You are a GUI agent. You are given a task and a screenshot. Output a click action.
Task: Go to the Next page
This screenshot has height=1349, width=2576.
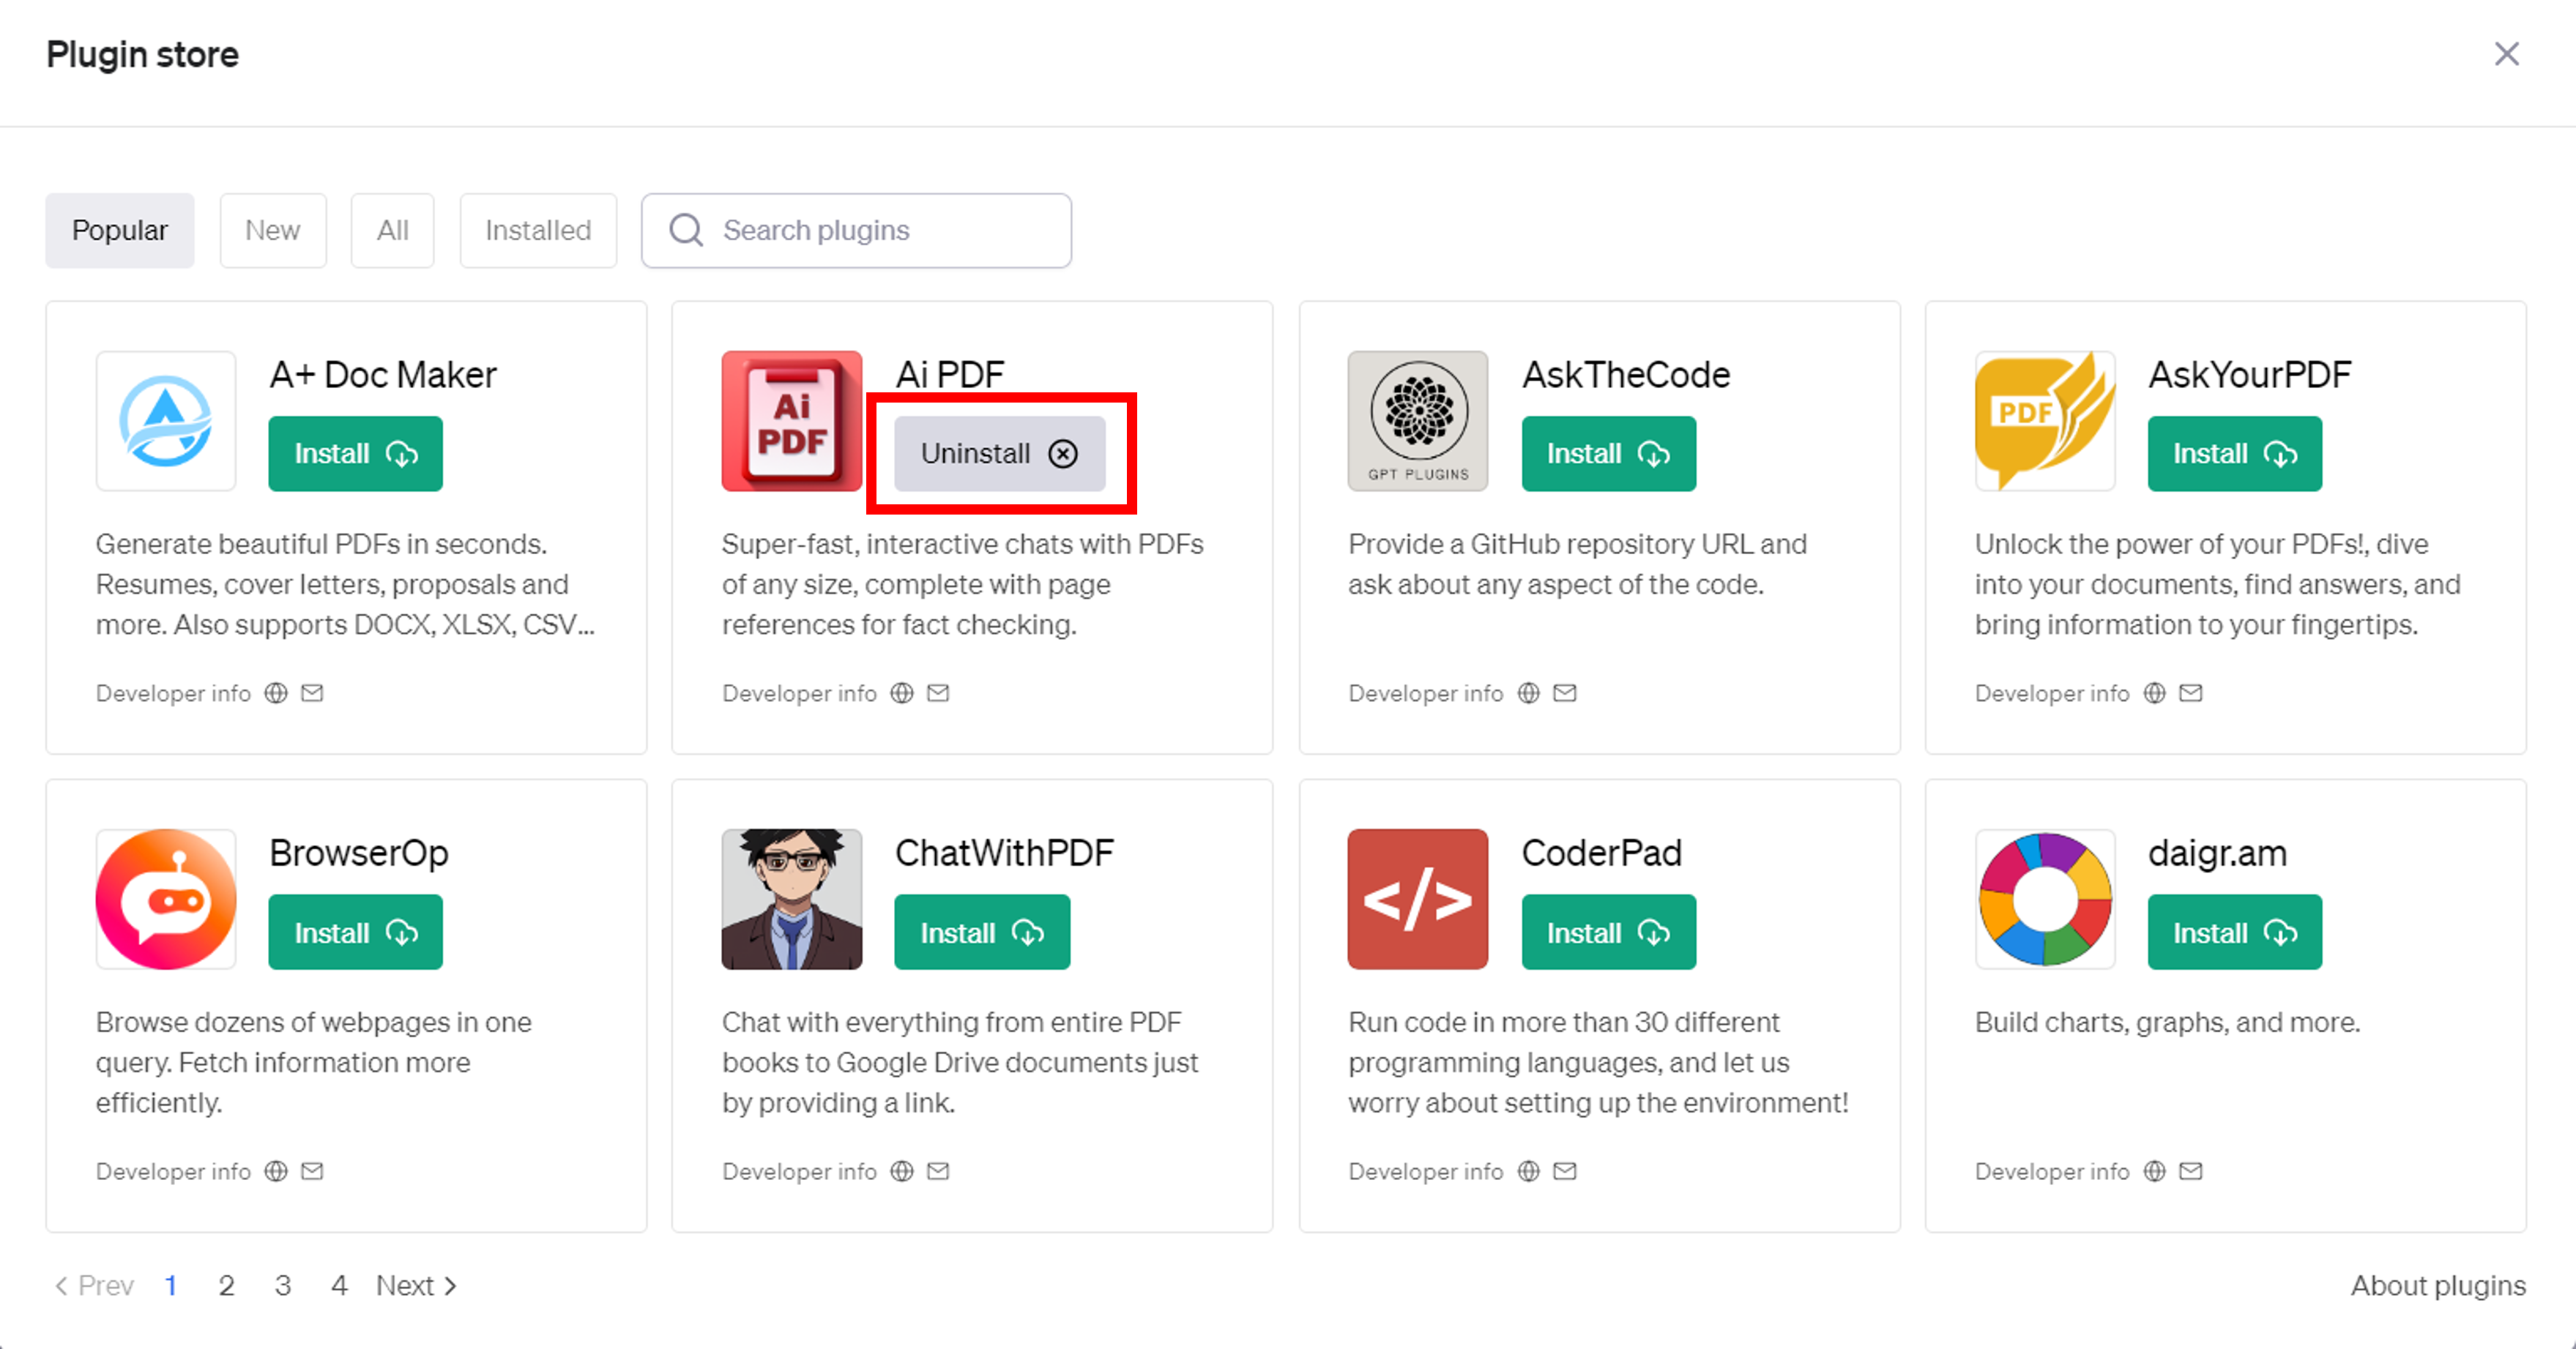[416, 1285]
